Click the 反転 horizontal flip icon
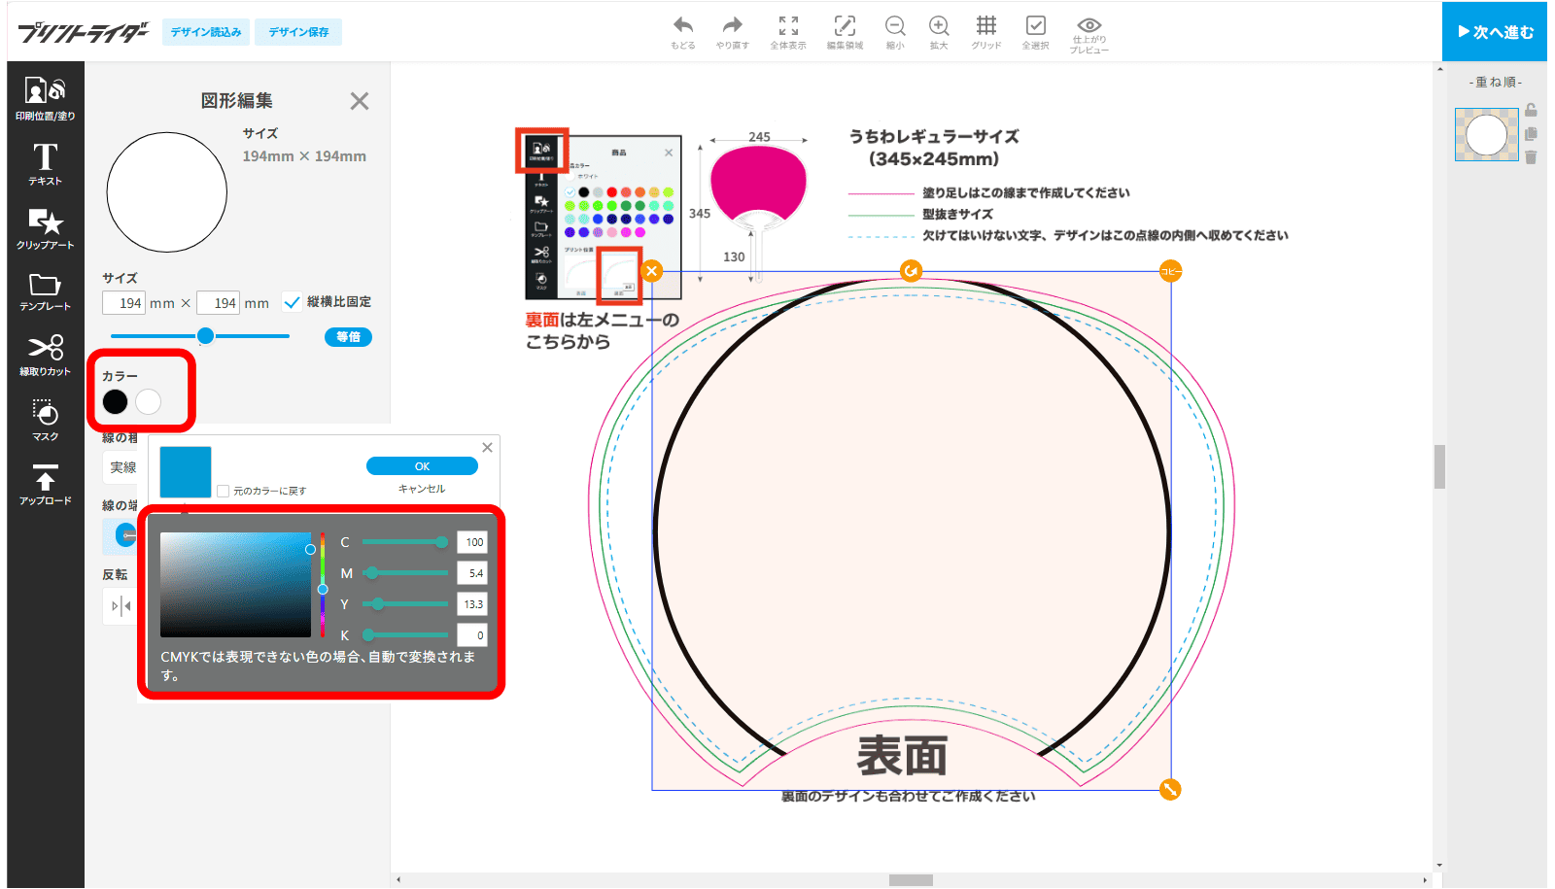 121,606
